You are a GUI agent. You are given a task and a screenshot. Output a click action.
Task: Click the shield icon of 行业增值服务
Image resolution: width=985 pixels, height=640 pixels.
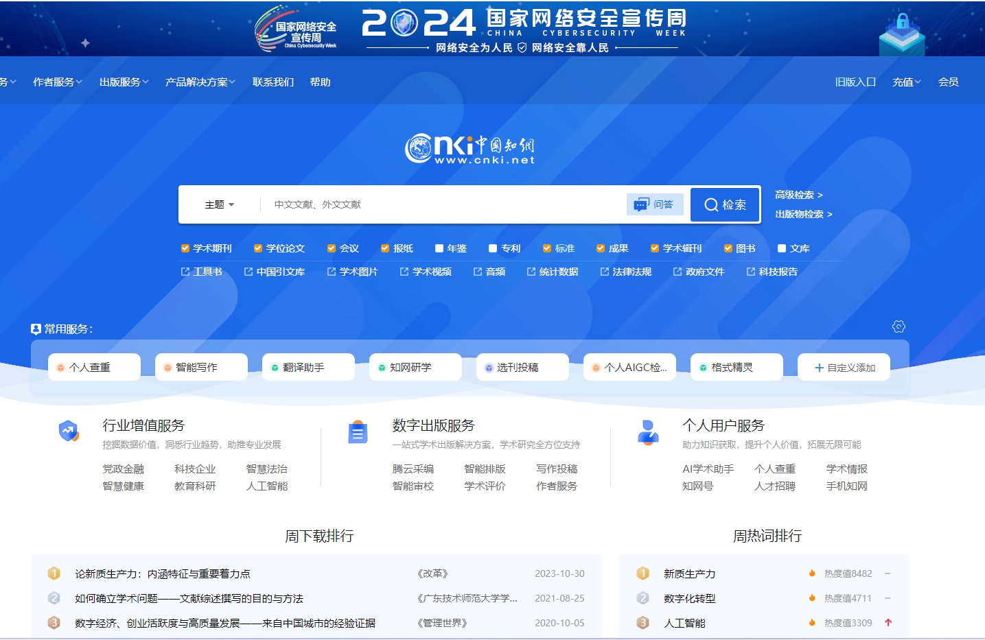69,431
